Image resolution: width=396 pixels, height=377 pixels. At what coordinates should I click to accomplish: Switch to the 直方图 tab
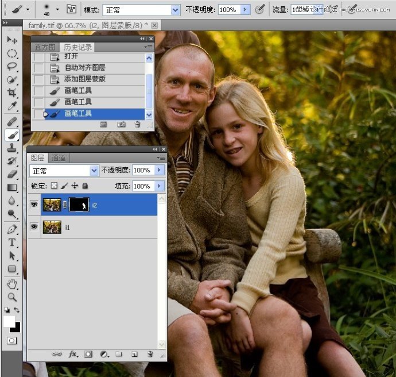[x=45, y=47]
